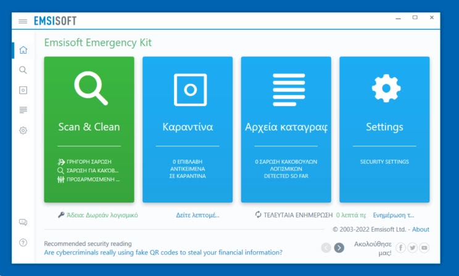Open the Scan magnifier icon in sidebar

(23, 70)
